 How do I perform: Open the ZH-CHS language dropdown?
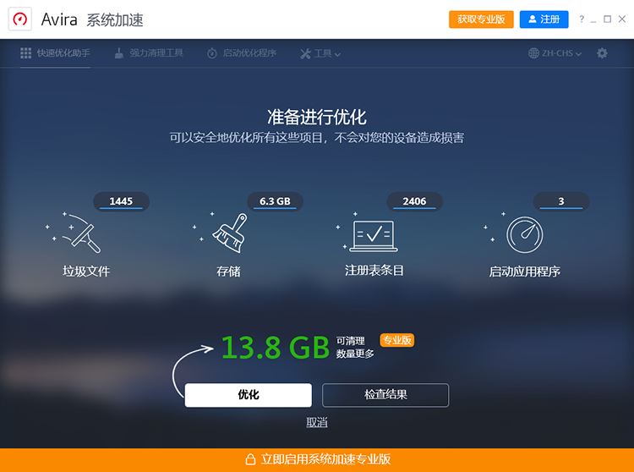coord(555,53)
